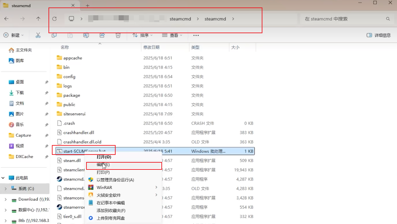Image resolution: width=397 pixels, height=224 pixels.
Task: Go forward with the forward arrow
Action: pyautogui.click(x=22, y=19)
